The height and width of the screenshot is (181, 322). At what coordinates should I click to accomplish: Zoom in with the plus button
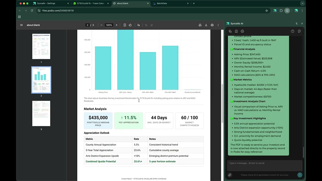point(116,25)
